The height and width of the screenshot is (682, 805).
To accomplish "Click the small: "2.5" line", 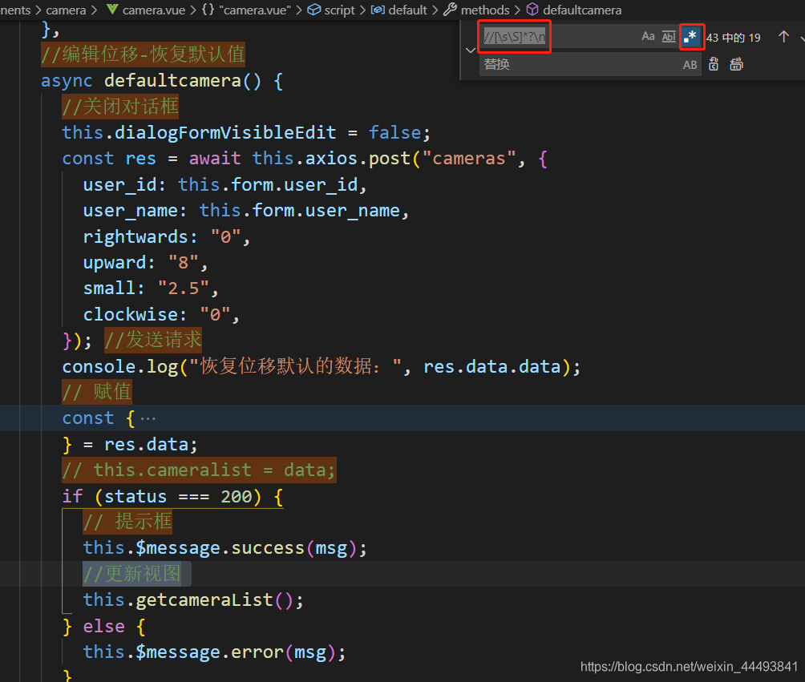I will click(151, 289).
